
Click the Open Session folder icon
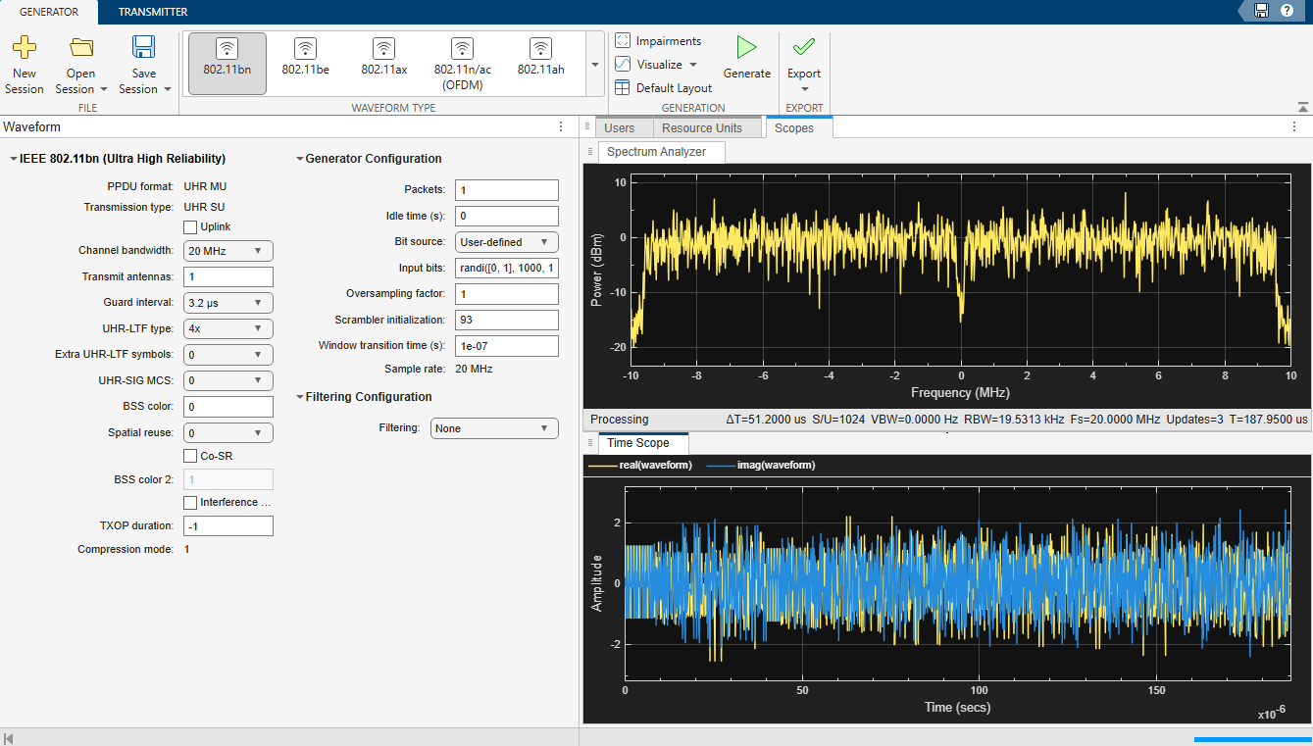pos(81,47)
